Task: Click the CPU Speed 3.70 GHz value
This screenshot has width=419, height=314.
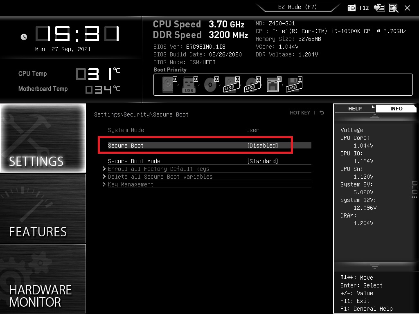Action: pos(227,24)
